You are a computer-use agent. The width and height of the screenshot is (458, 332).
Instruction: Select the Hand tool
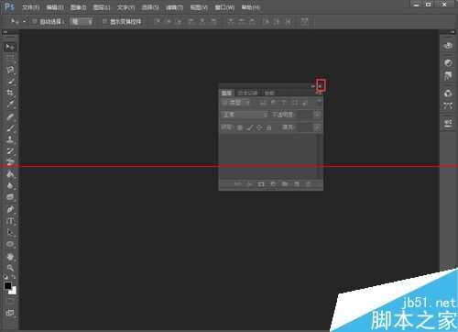point(10,257)
